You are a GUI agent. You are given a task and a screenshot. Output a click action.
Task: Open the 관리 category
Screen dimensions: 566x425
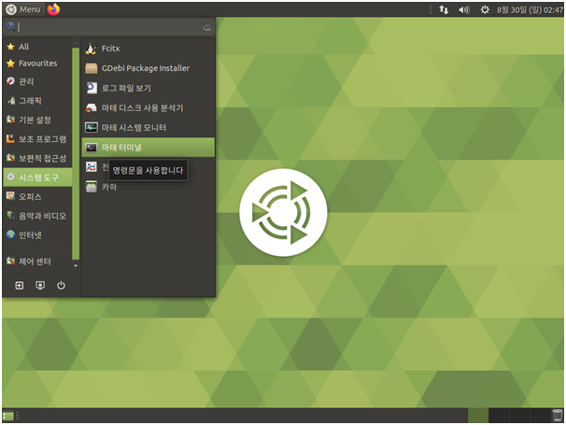tap(37, 81)
